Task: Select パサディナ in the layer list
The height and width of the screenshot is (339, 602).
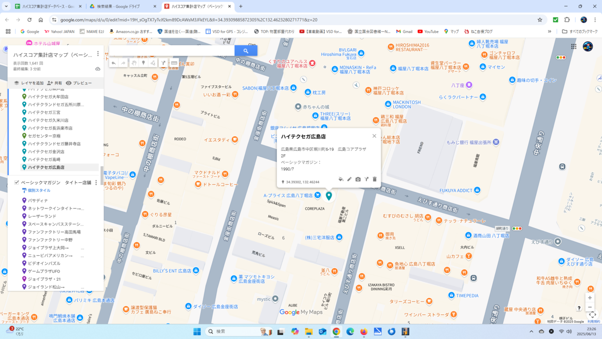Action: click(38, 201)
